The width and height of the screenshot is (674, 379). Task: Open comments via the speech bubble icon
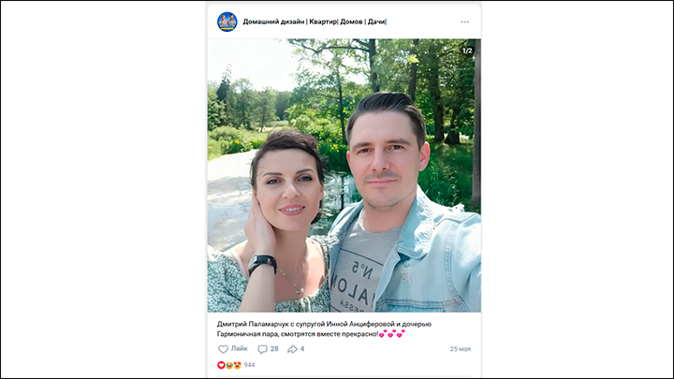(262, 349)
